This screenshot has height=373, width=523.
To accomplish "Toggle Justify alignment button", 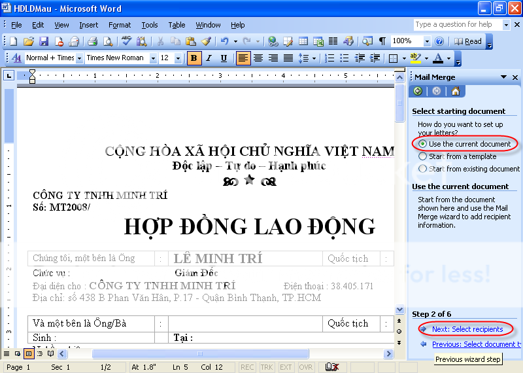I will 288,58.
